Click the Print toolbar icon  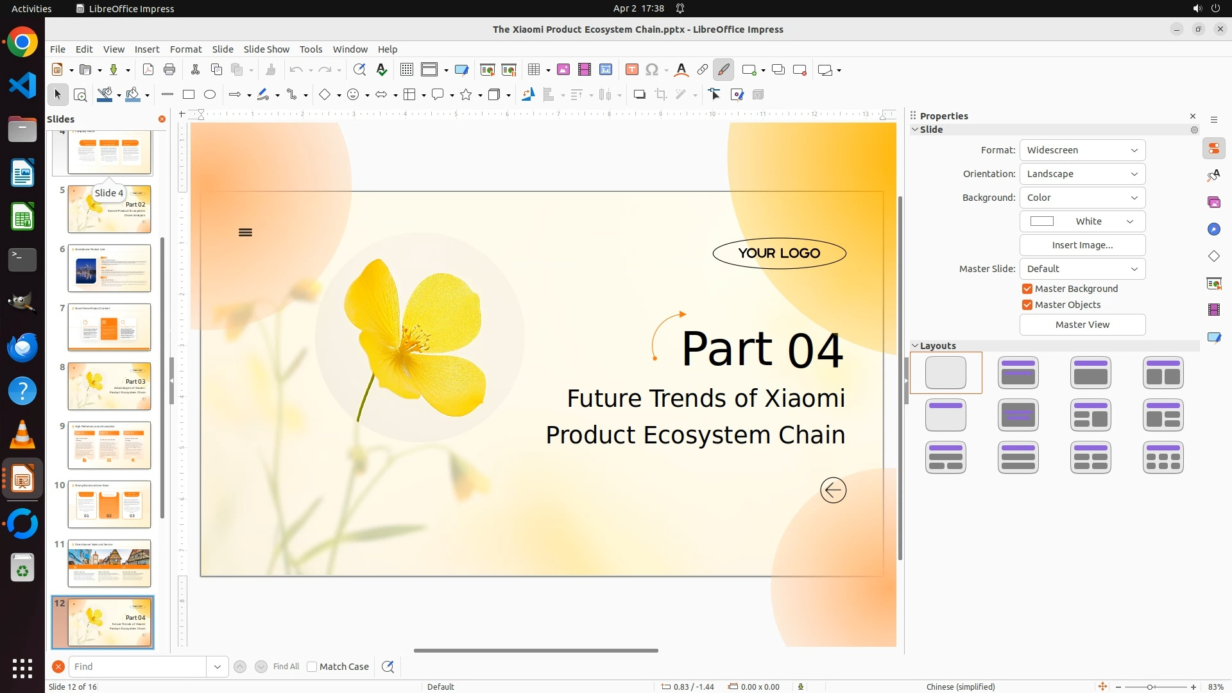169,69
